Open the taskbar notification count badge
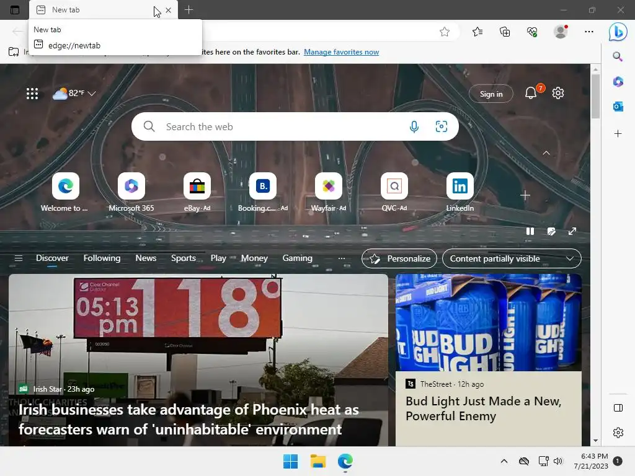The height and width of the screenshot is (476, 635). point(618,461)
